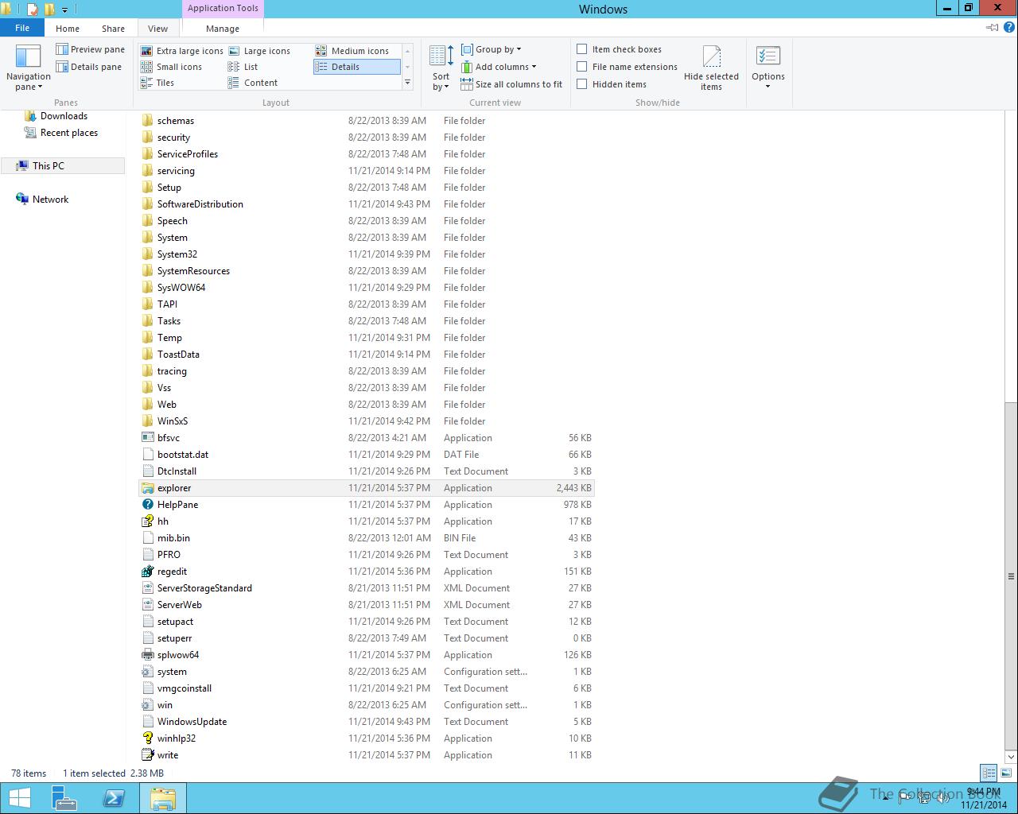The image size is (1018, 814).
Task: Click the system configuration settings icon
Action: pos(147,672)
